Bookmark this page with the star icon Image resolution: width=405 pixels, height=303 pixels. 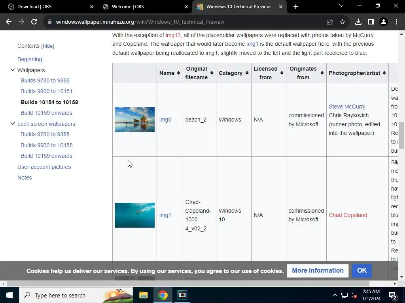click(343, 22)
